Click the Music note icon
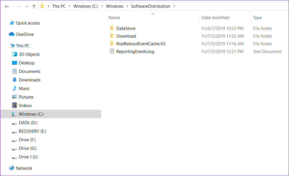This screenshot has height=176, width=289. tap(15, 88)
